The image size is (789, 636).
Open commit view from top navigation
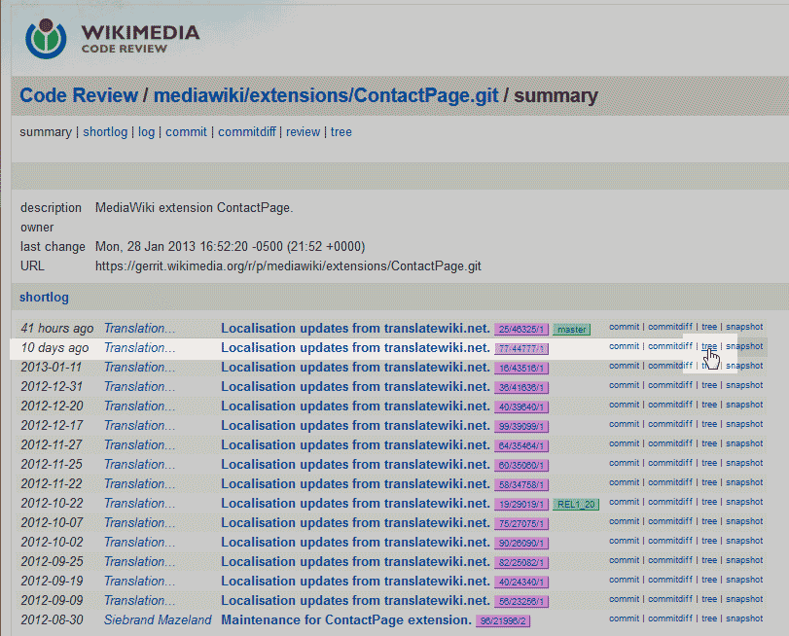pos(186,132)
